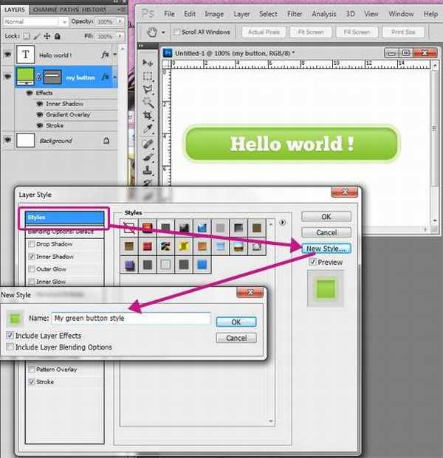Click the Name text field

(x=130, y=319)
